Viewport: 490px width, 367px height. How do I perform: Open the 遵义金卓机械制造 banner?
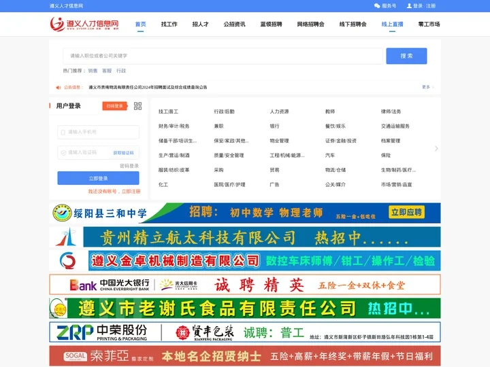point(245,260)
